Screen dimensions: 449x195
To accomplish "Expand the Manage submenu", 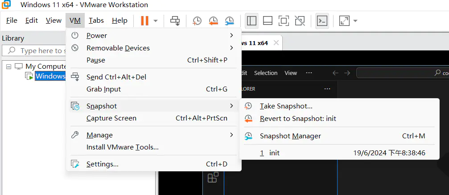I will (154, 135).
